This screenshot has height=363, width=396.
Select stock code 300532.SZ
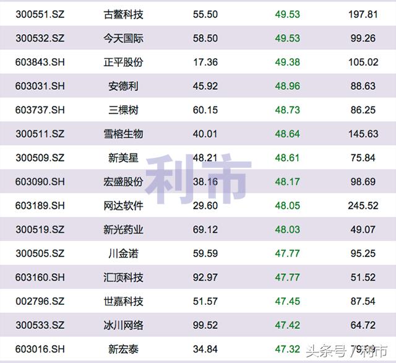point(40,38)
